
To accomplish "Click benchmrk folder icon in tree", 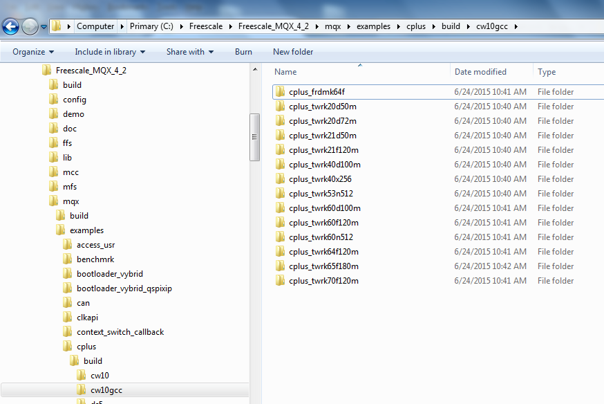I will [68, 259].
